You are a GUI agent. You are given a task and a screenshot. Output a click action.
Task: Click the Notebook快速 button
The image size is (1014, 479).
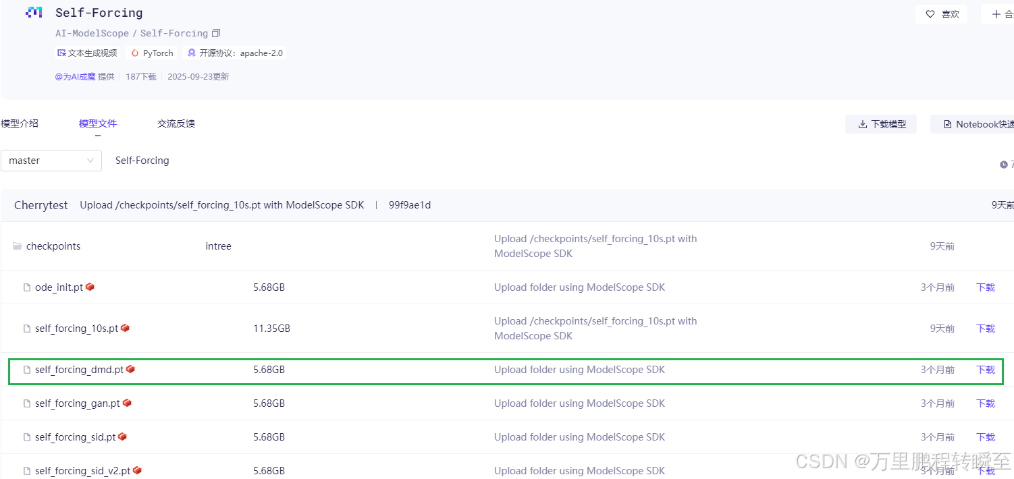click(972, 124)
